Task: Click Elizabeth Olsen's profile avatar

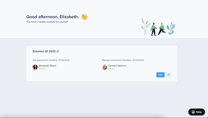Action: tap(35, 67)
